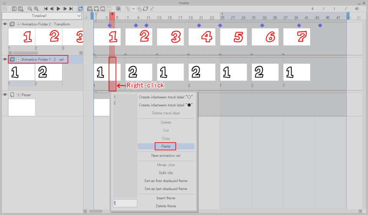Screen dimensions: 368x215
Task: Choose Delete frame from context menu
Action: click(166, 206)
